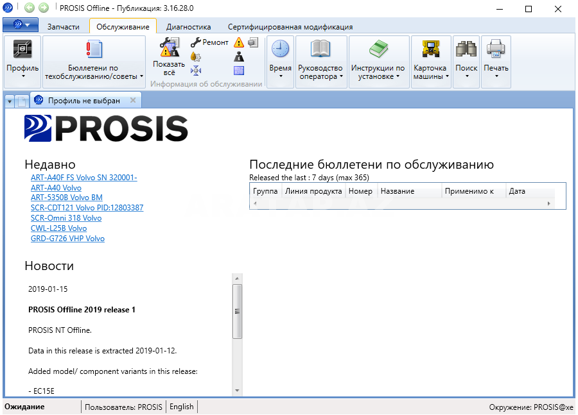Click Показать всё show-all service info
The image size is (578, 415).
click(x=169, y=57)
